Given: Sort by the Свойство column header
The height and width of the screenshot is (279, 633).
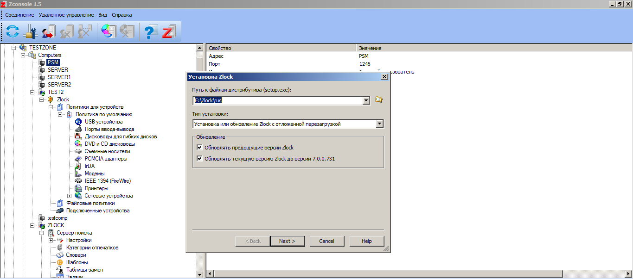Looking at the screenshot, I should click(281, 48).
